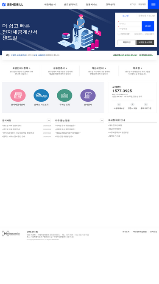Focus the 아이디 input field
The height and width of the screenshot is (284, 159).
tap(130, 24)
